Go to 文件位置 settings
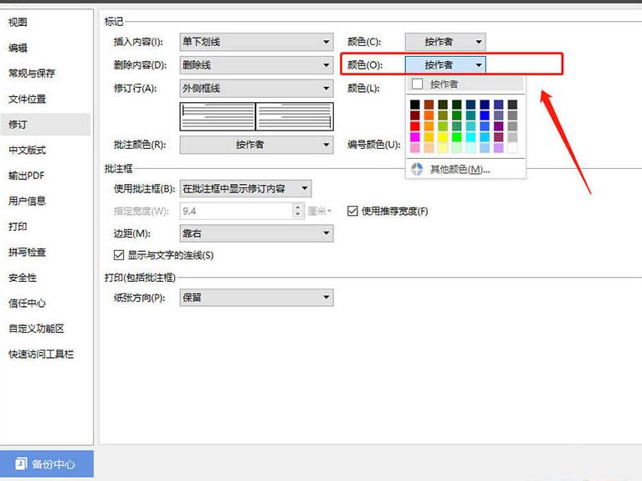The width and height of the screenshot is (642, 481). click(28, 99)
